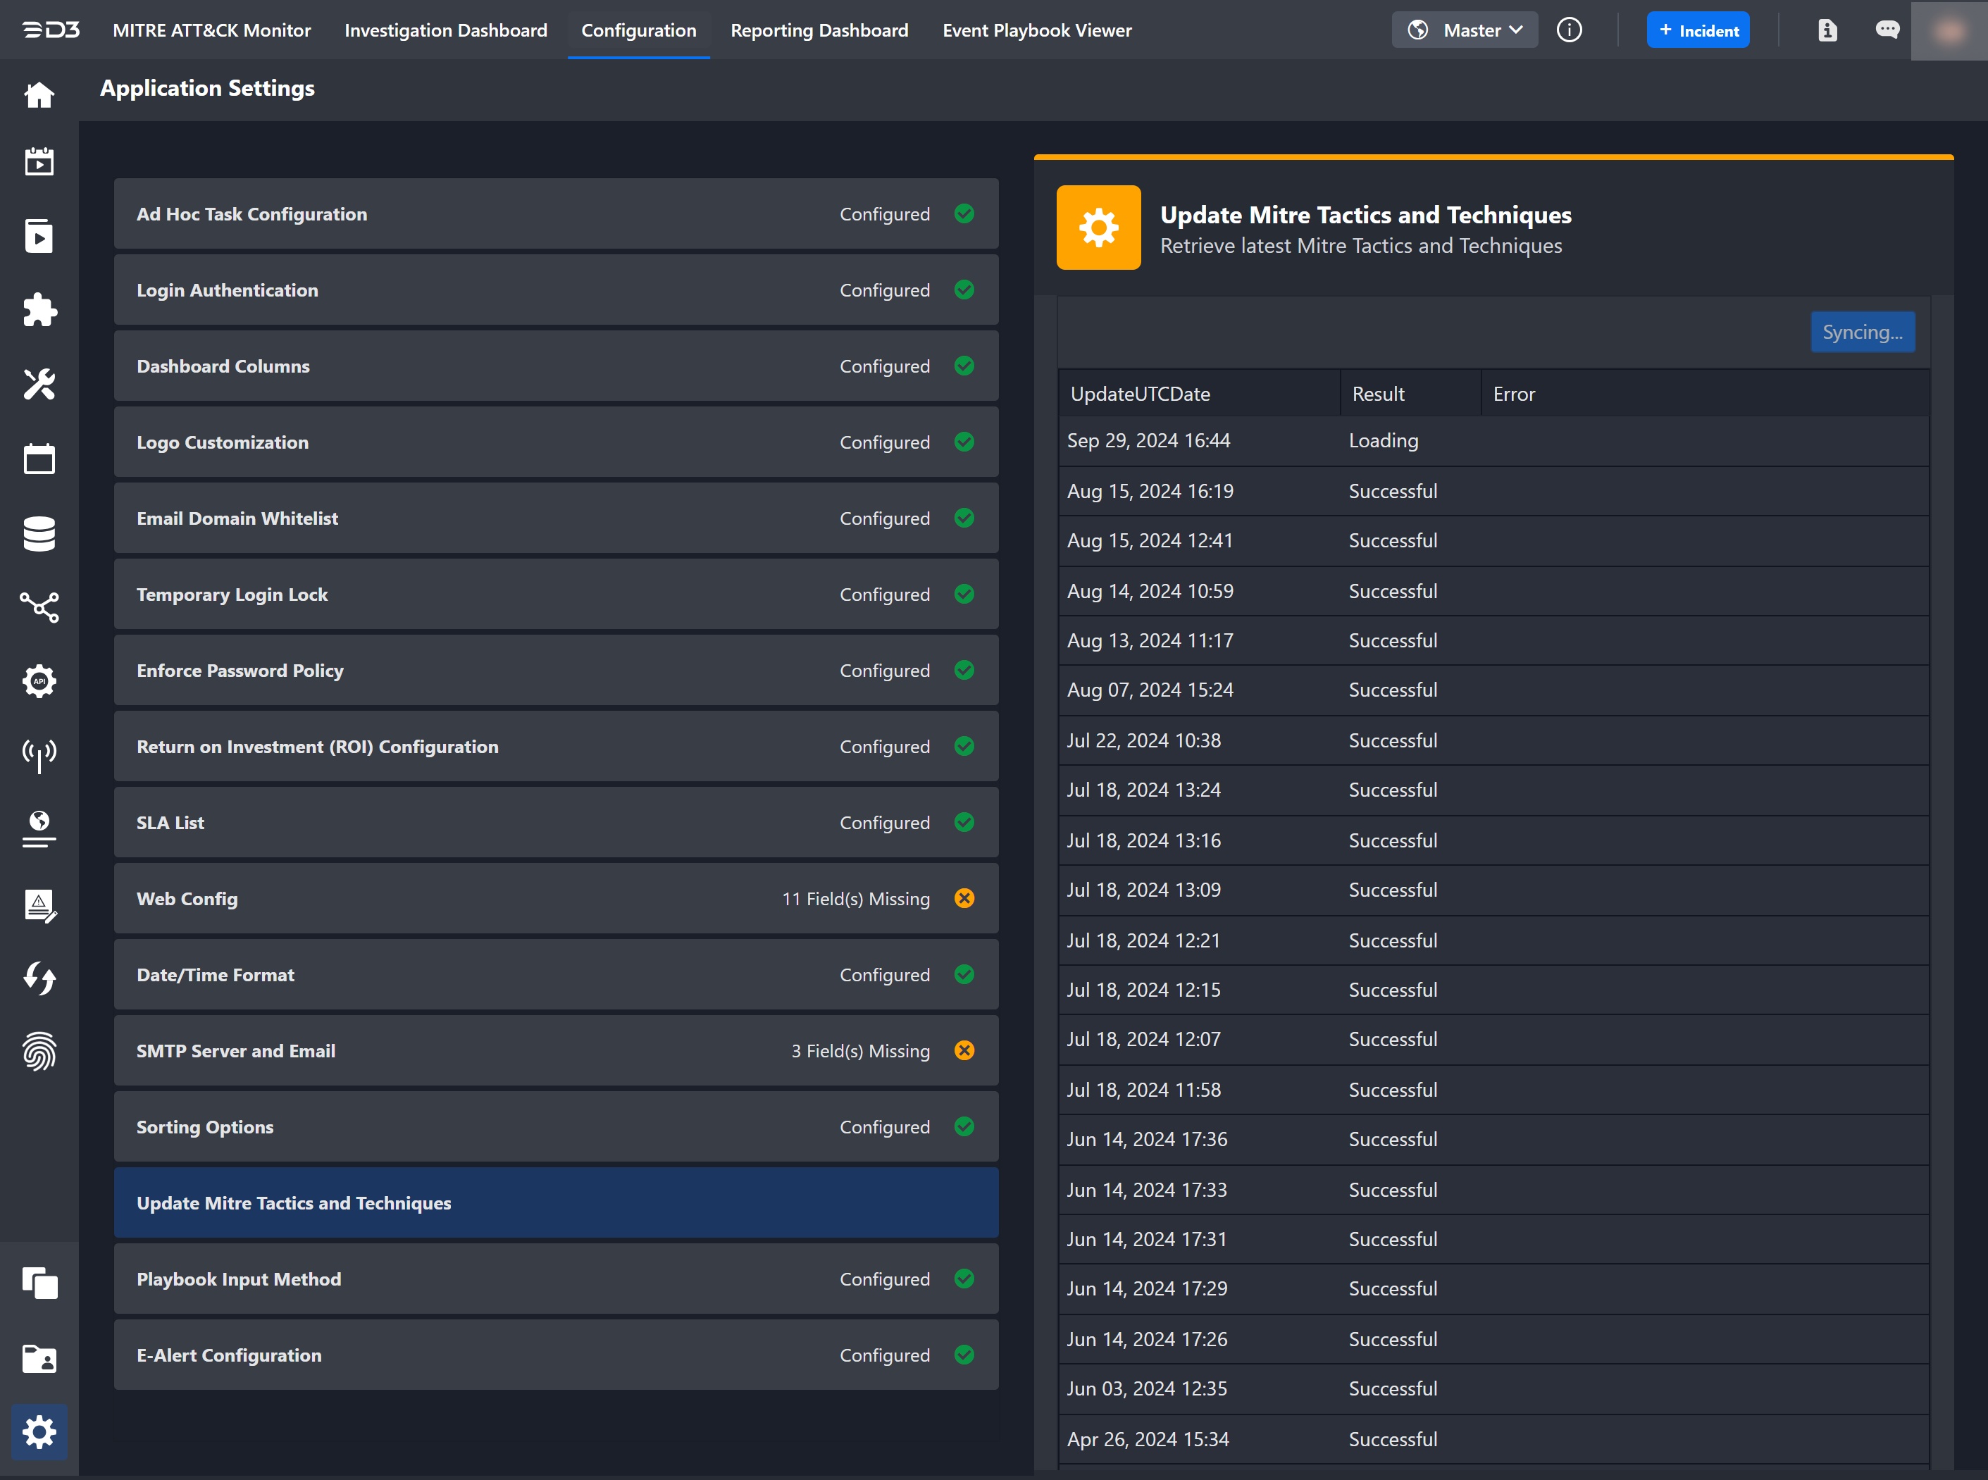
Task: Click the broadcast antenna sidebar icon
Action: pyautogui.click(x=39, y=755)
